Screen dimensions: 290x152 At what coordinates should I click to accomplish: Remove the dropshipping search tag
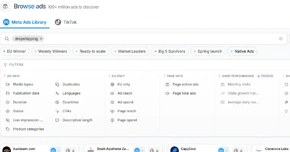[41, 39]
